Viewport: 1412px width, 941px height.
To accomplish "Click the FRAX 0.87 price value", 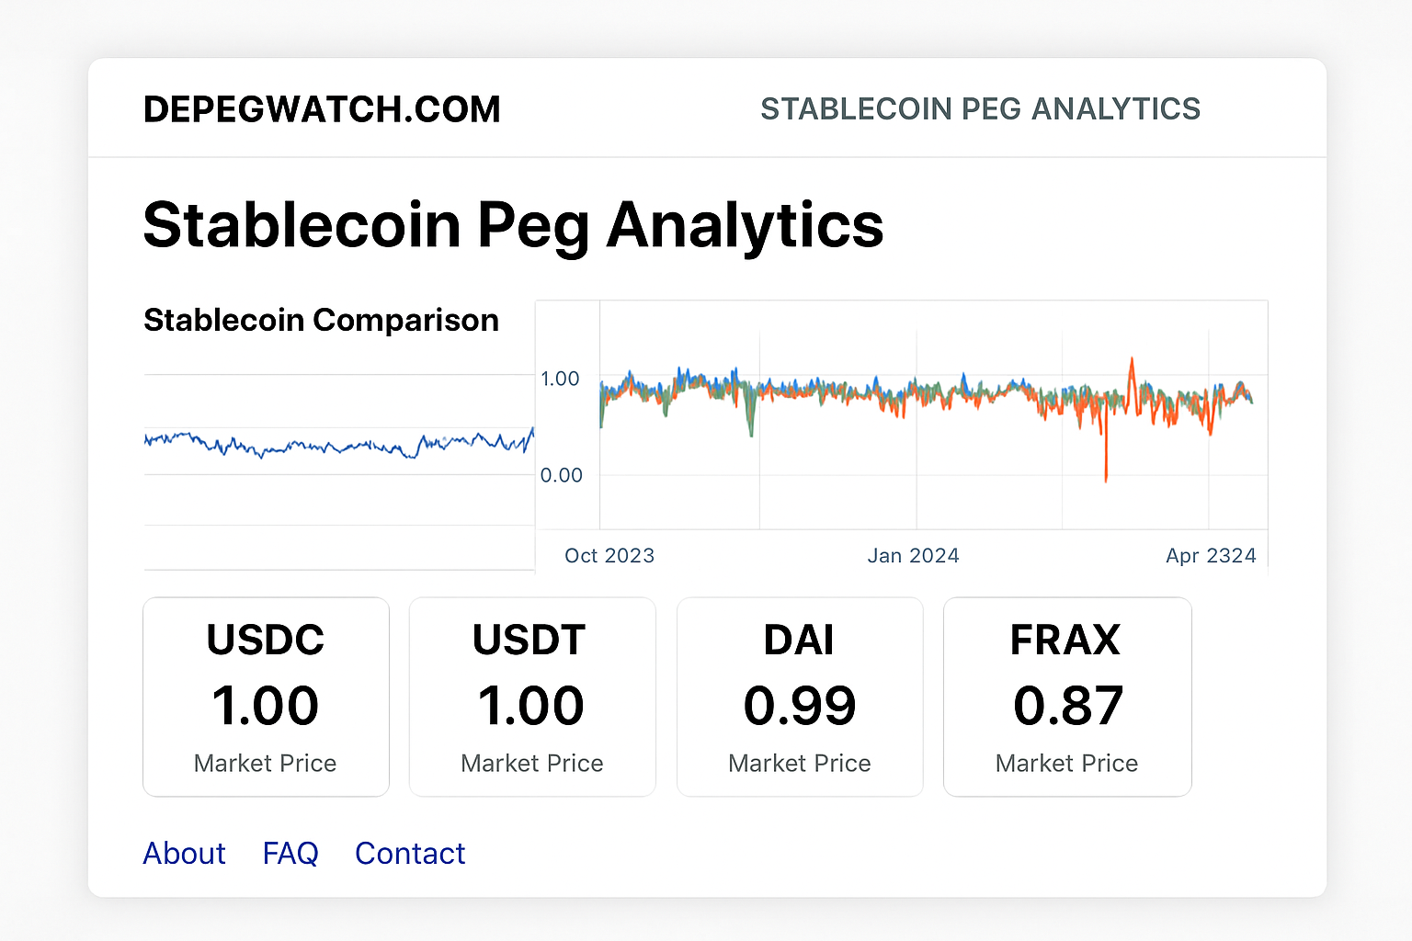I will pos(1066,706).
